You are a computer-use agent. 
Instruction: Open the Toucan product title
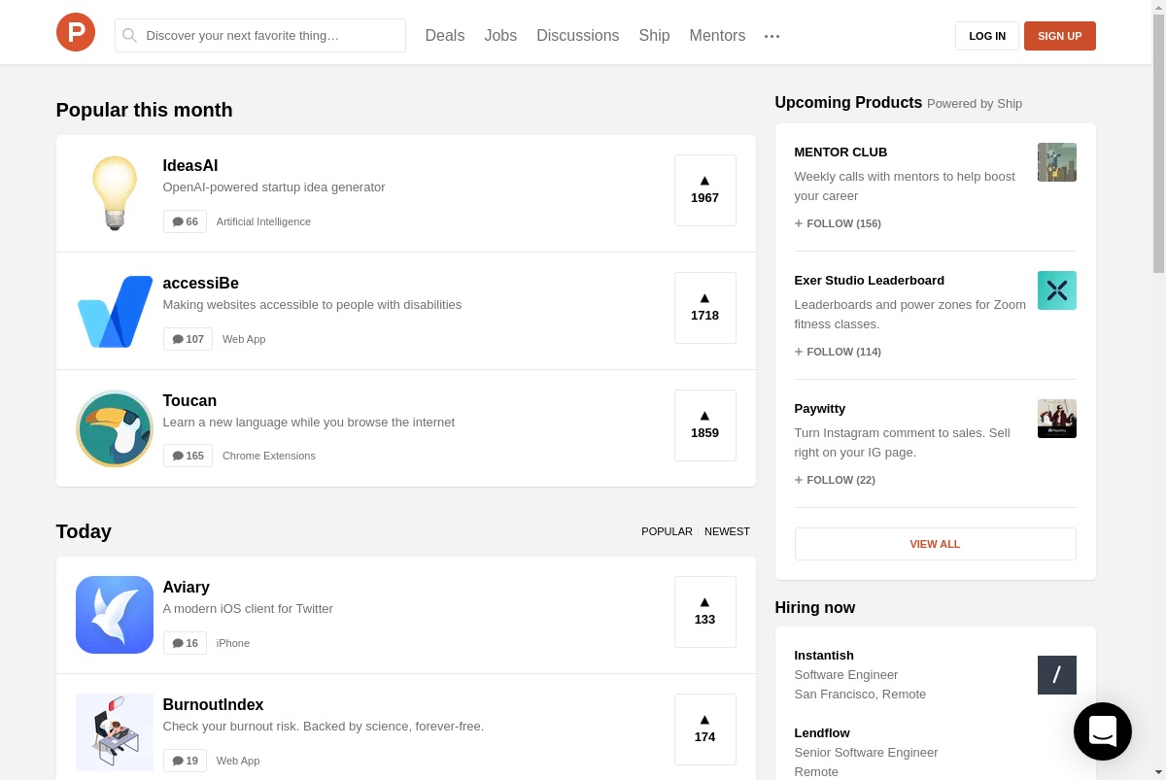[x=189, y=401]
